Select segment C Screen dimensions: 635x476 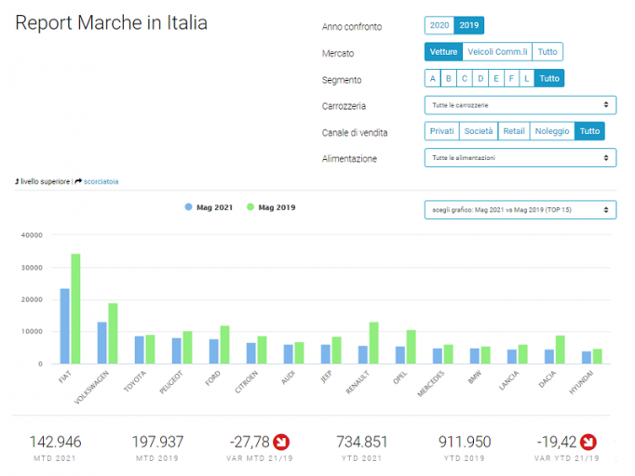(x=465, y=78)
